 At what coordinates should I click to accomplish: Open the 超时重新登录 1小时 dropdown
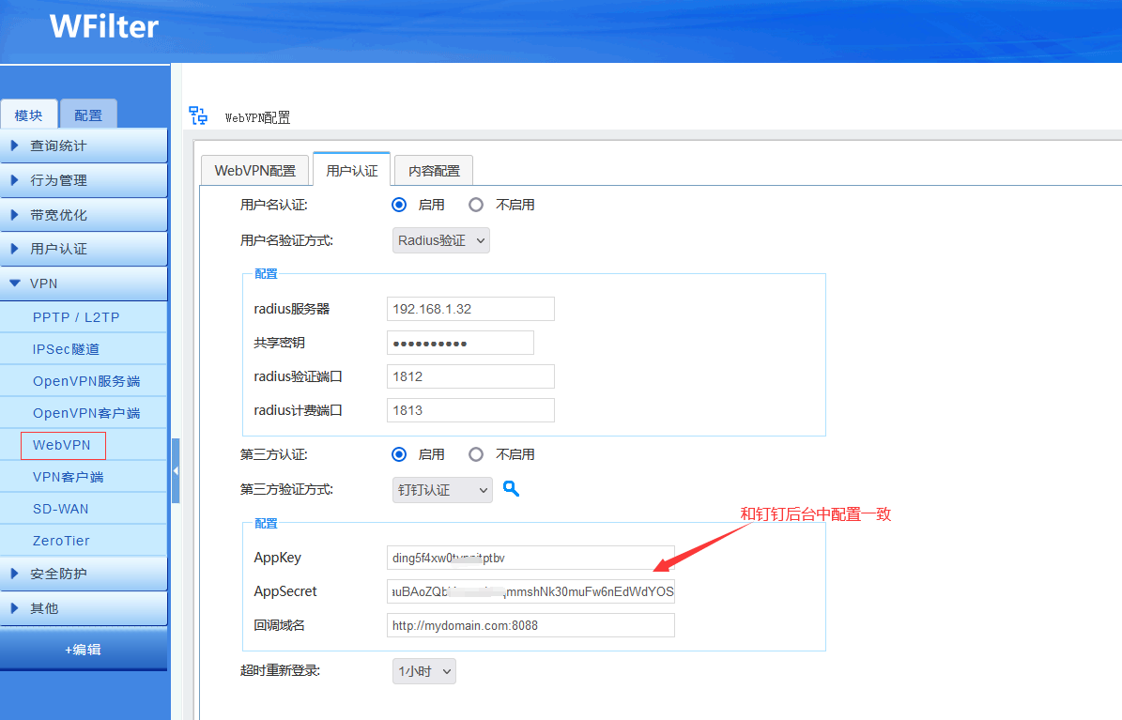click(423, 671)
